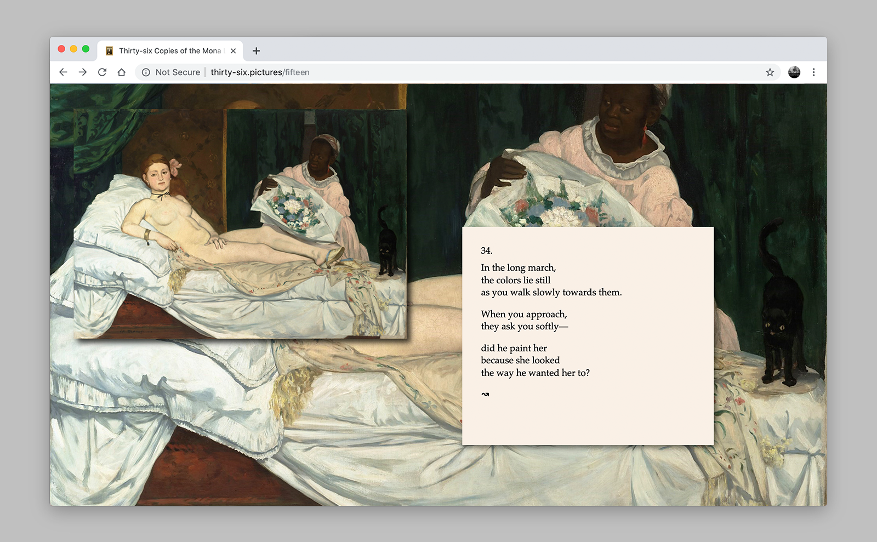Click the Mona Lisa favicon in the tab
The width and height of the screenshot is (877, 542).
[x=109, y=51]
